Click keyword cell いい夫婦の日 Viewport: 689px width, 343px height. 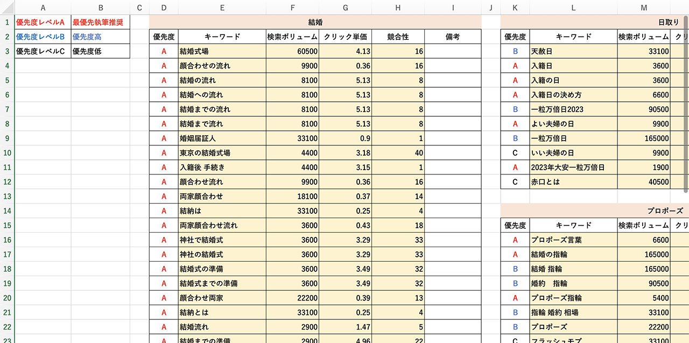click(573, 153)
